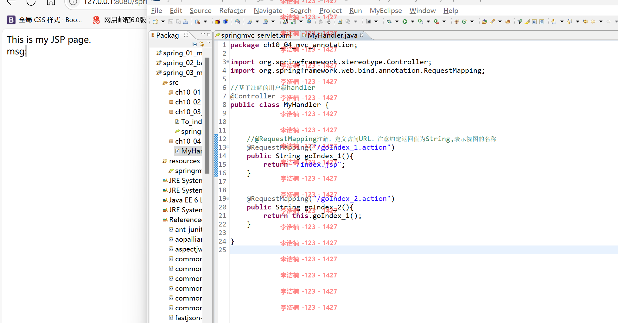Toggle fold marker at goIndex_2 method

pyautogui.click(x=228, y=198)
